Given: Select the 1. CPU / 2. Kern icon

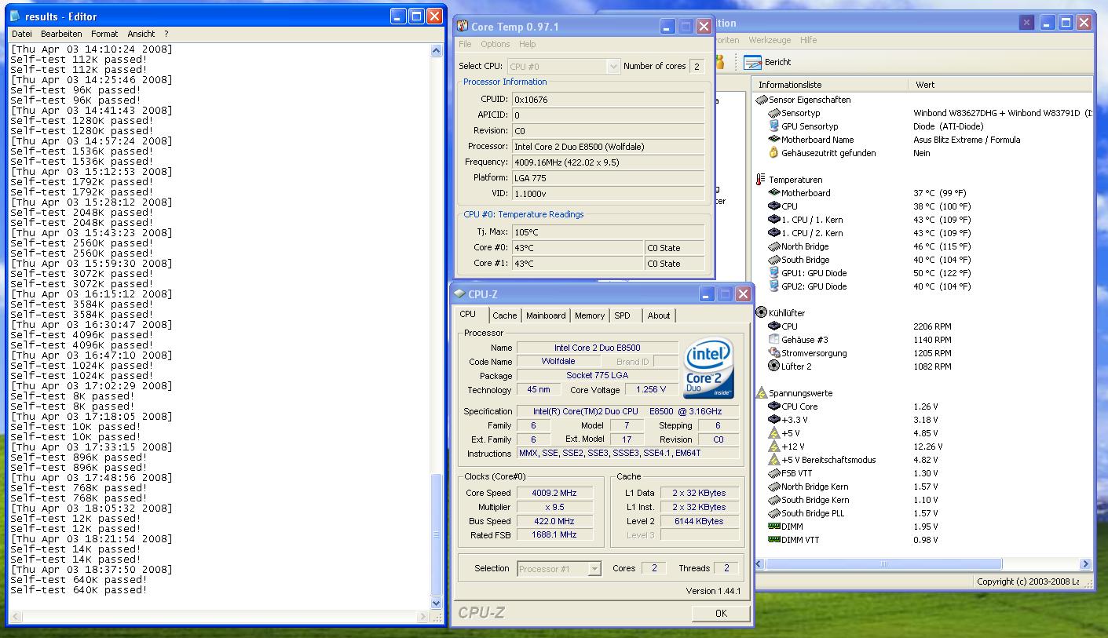Looking at the screenshot, I should (x=774, y=233).
